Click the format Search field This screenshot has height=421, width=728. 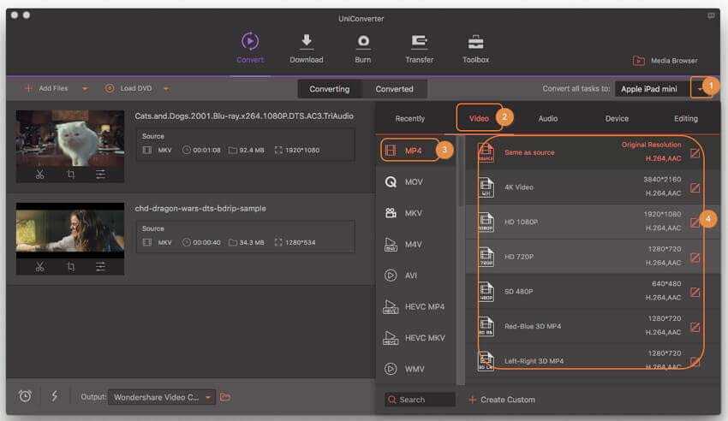420,400
